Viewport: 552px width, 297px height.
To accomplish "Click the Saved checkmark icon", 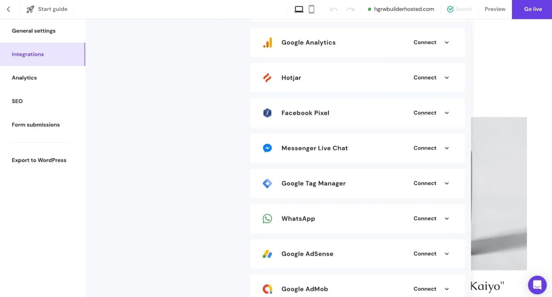I will [x=450, y=9].
